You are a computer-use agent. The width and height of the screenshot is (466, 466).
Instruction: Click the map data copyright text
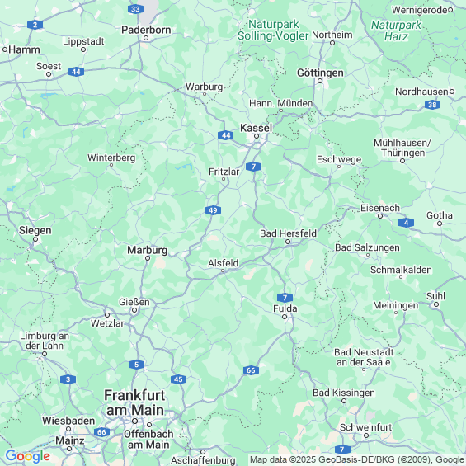pos(357,459)
